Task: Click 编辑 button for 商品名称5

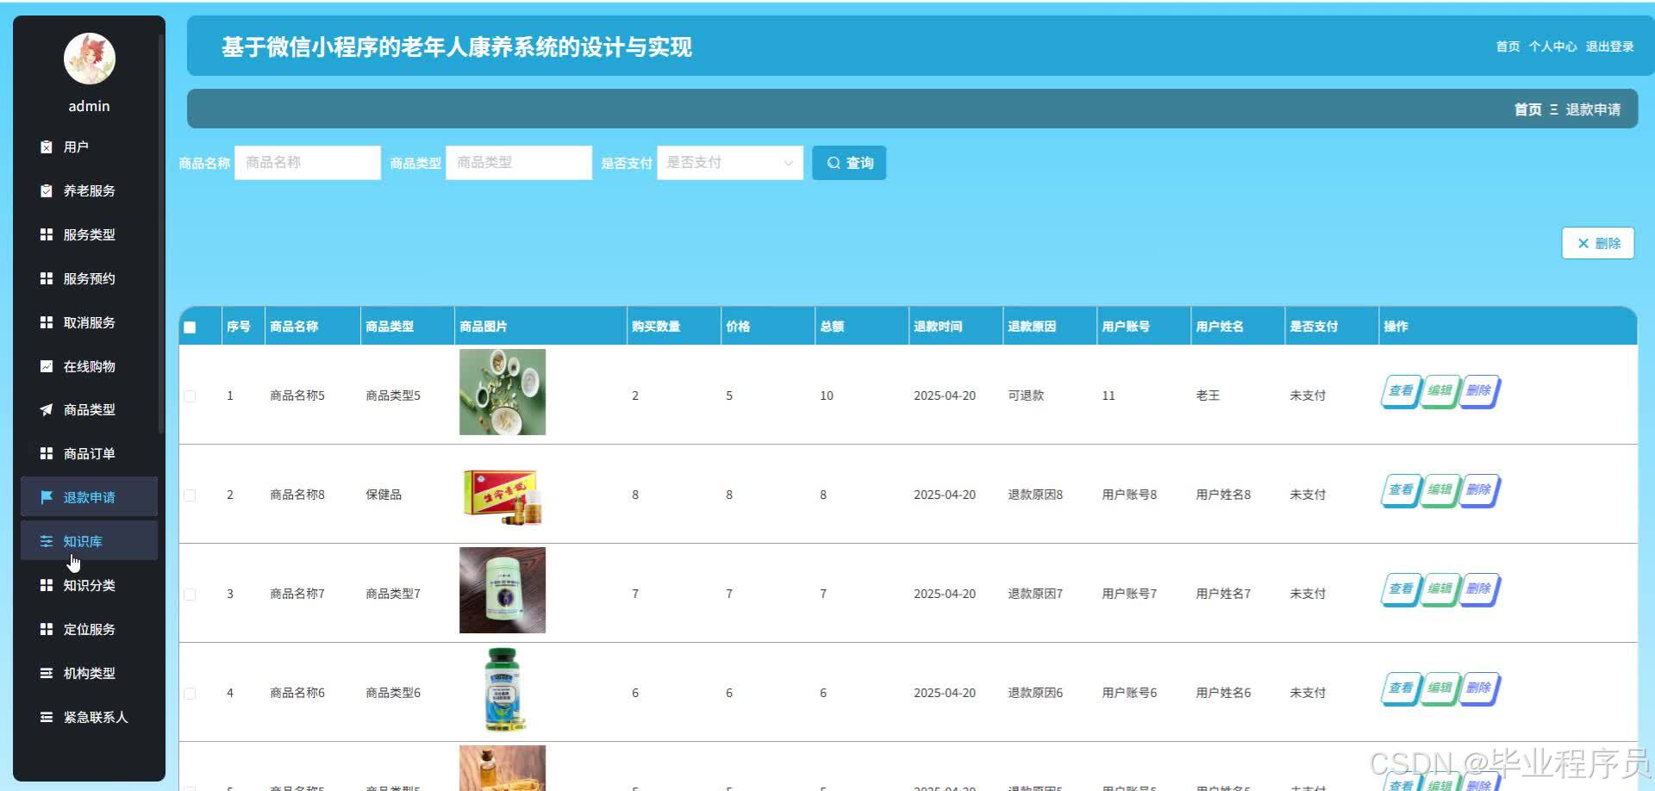Action: pyautogui.click(x=1440, y=391)
